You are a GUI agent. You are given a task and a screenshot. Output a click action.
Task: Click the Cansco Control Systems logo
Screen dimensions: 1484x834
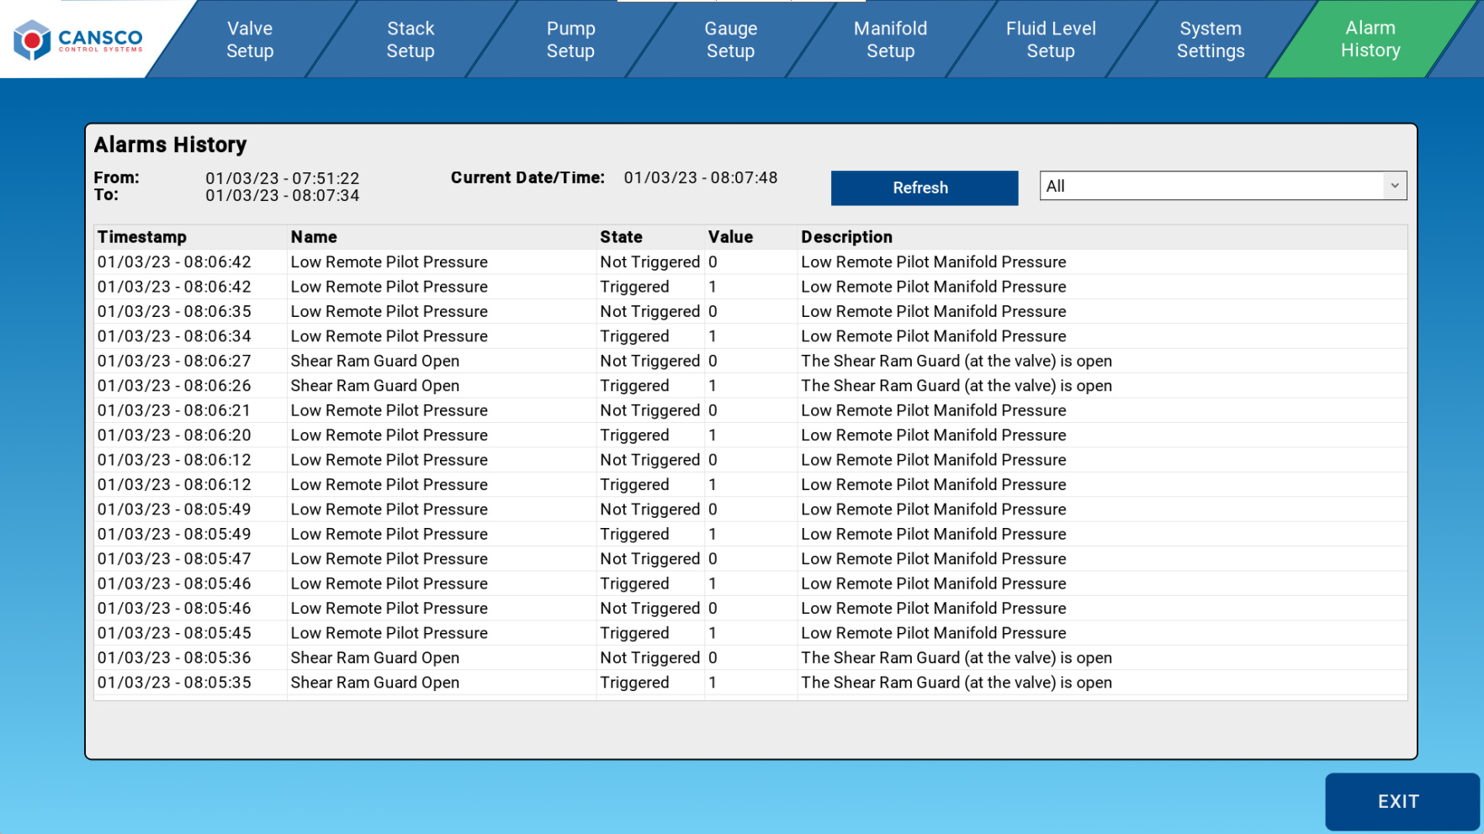coord(78,40)
